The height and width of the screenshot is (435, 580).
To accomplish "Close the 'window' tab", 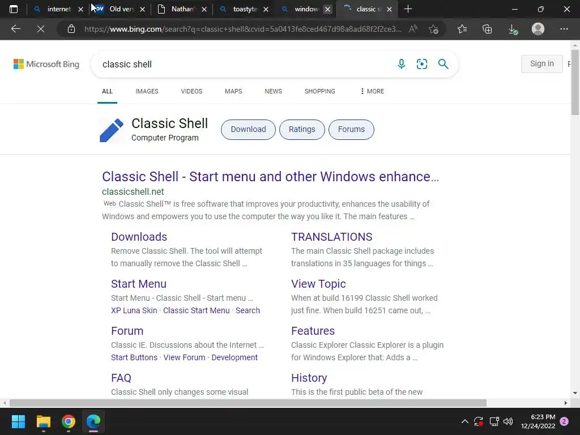I will click(328, 9).
